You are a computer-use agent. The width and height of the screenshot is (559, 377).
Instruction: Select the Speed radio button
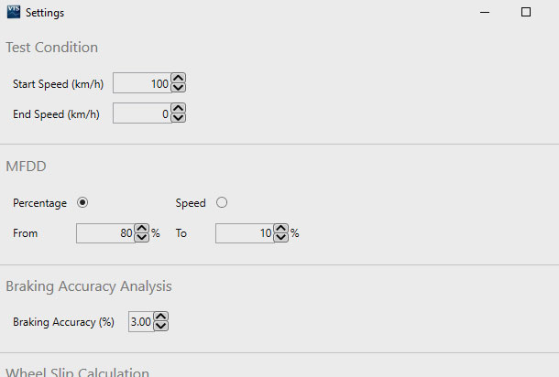click(x=221, y=203)
